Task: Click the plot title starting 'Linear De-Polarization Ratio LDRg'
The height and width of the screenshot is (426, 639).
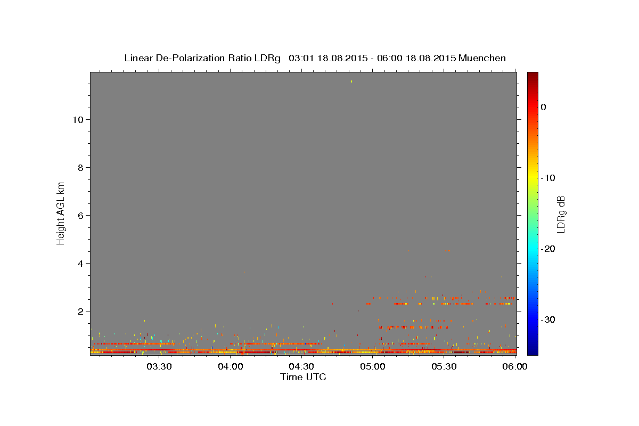Action: pos(315,58)
